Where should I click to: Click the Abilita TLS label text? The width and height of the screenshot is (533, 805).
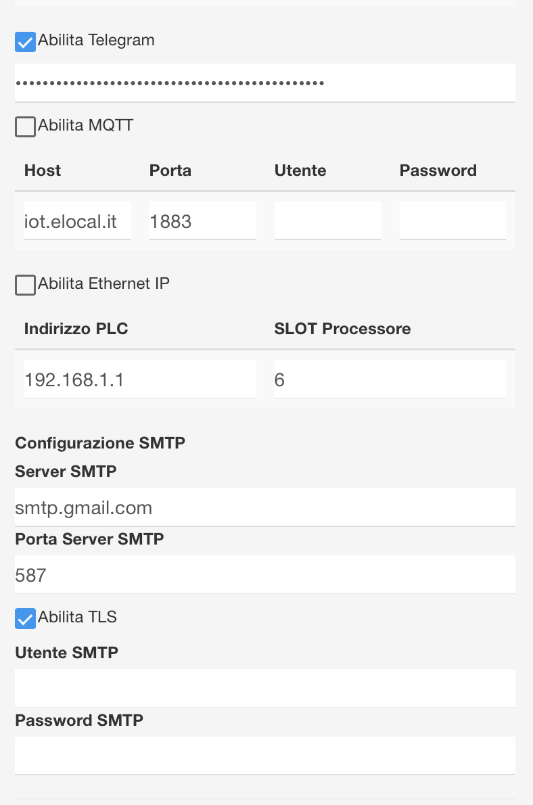click(x=78, y=616)
